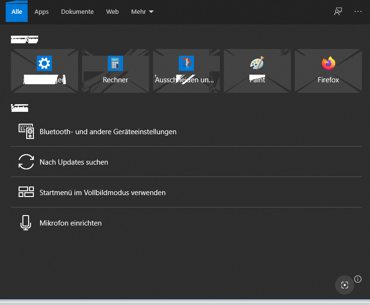Launch the Paint app tile
The image size is (370, 305).
(257, 70)
